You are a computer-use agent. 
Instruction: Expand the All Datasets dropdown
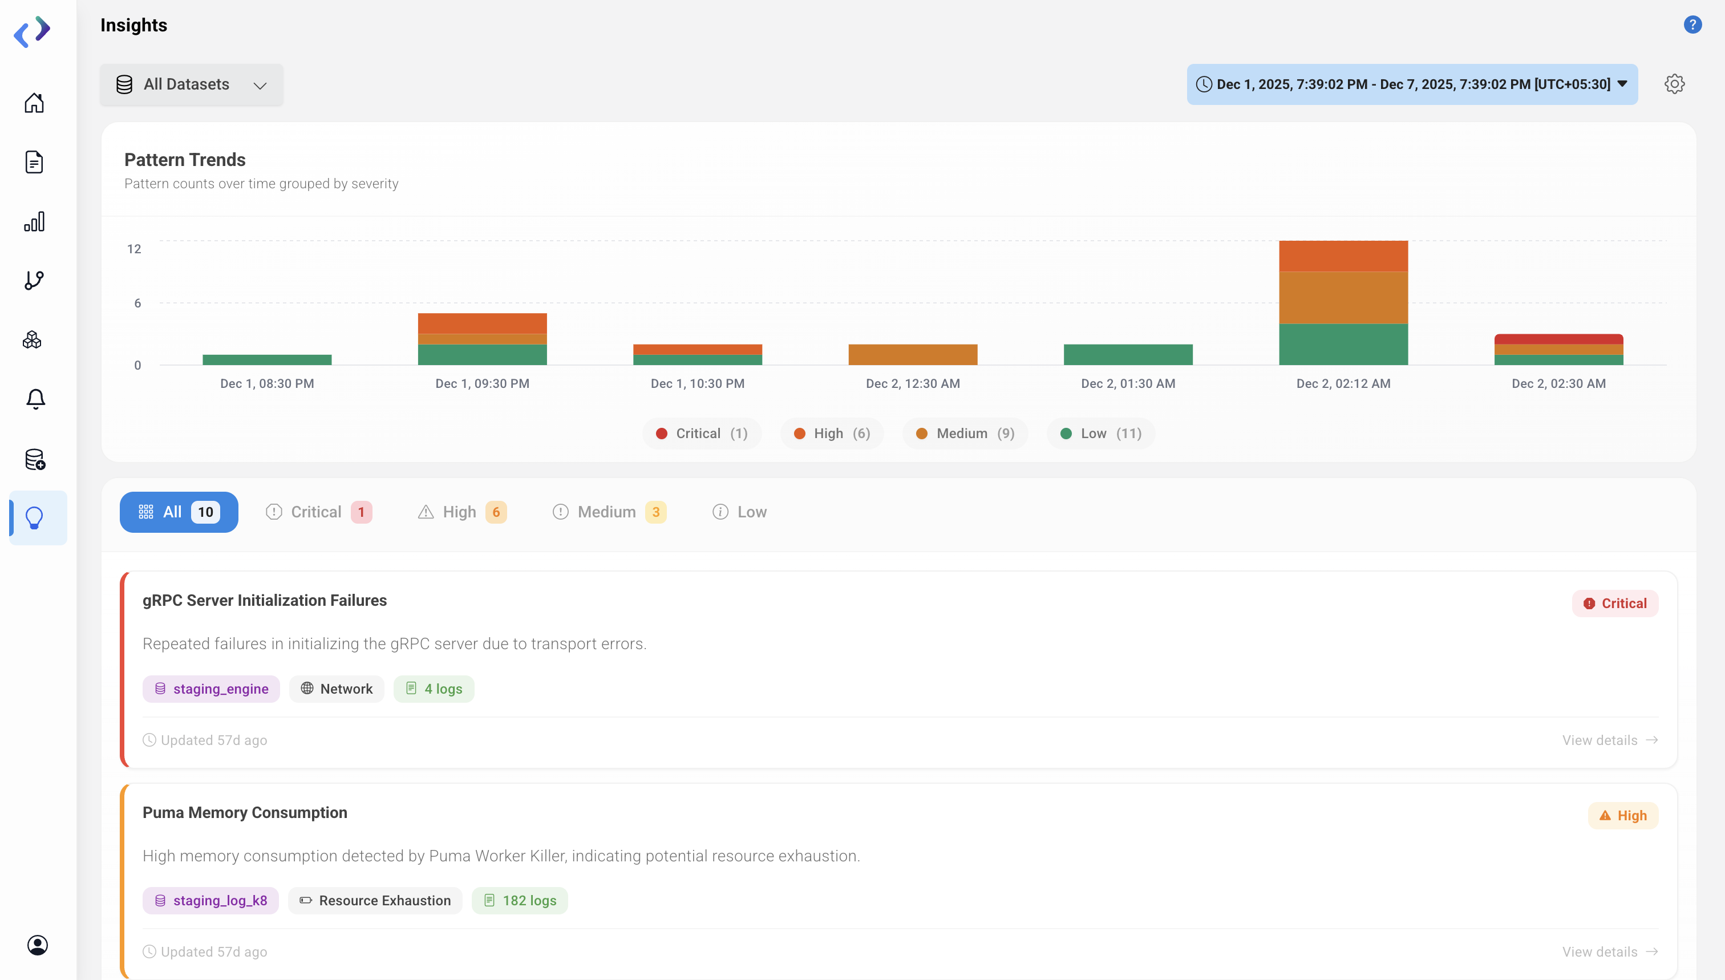[x=191, y=84]
